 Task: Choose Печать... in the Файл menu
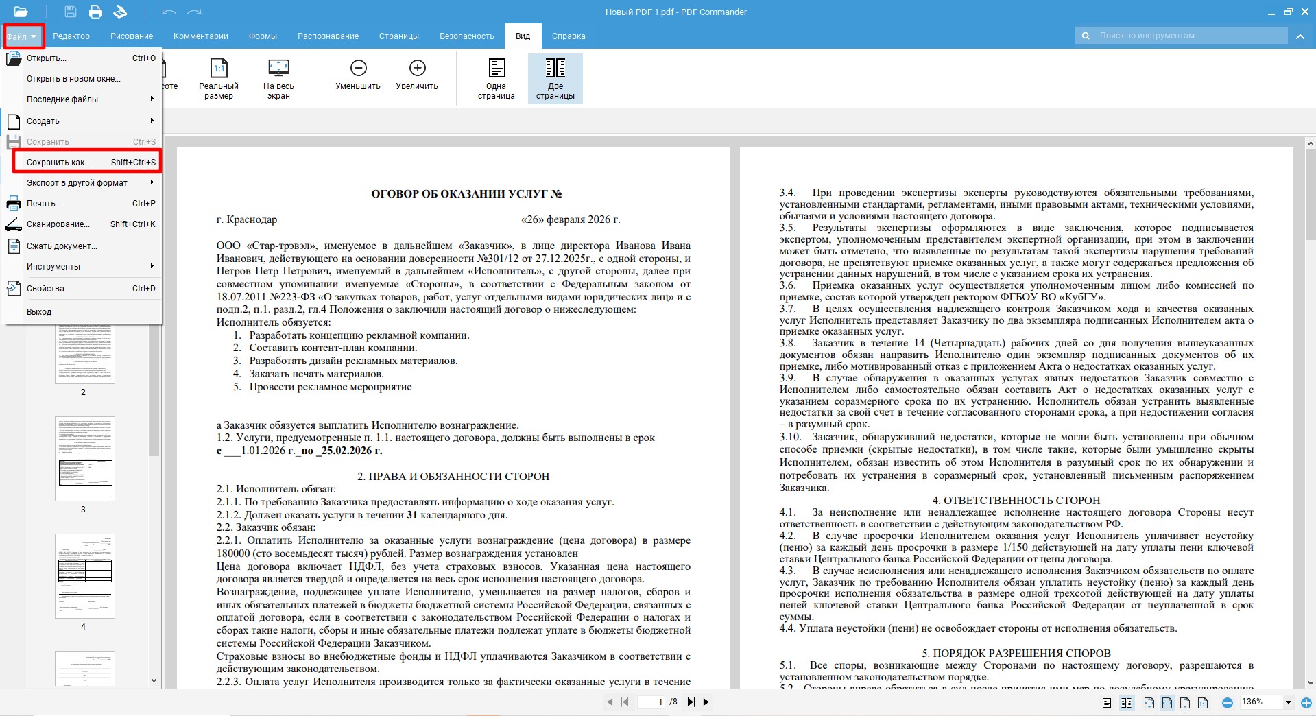pos(83,204)
